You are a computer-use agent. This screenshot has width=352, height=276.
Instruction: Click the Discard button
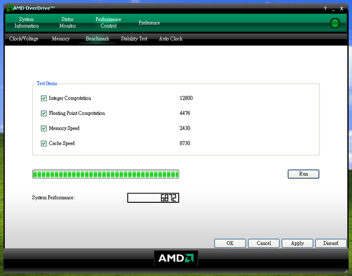(331, 243)
